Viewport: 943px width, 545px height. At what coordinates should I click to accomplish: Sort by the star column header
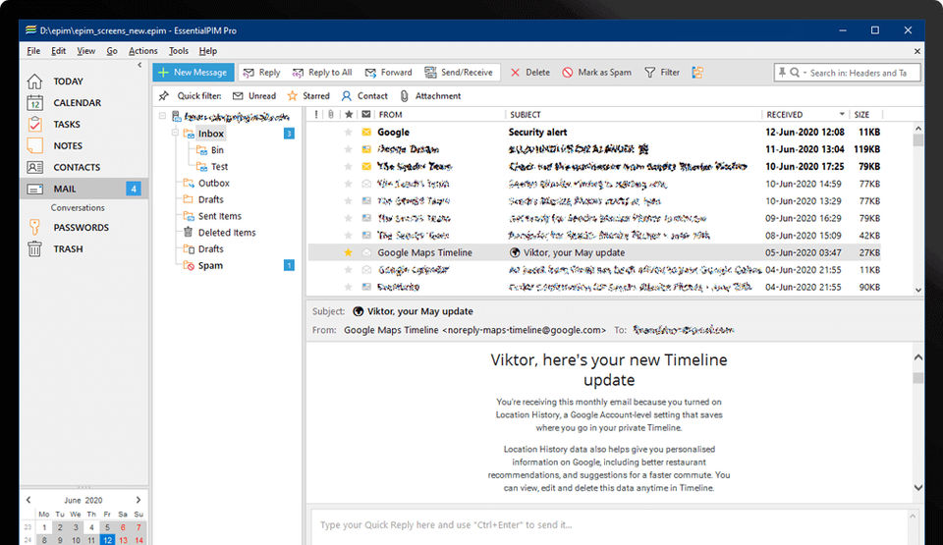pyautogui.click(x=348, y=114)
